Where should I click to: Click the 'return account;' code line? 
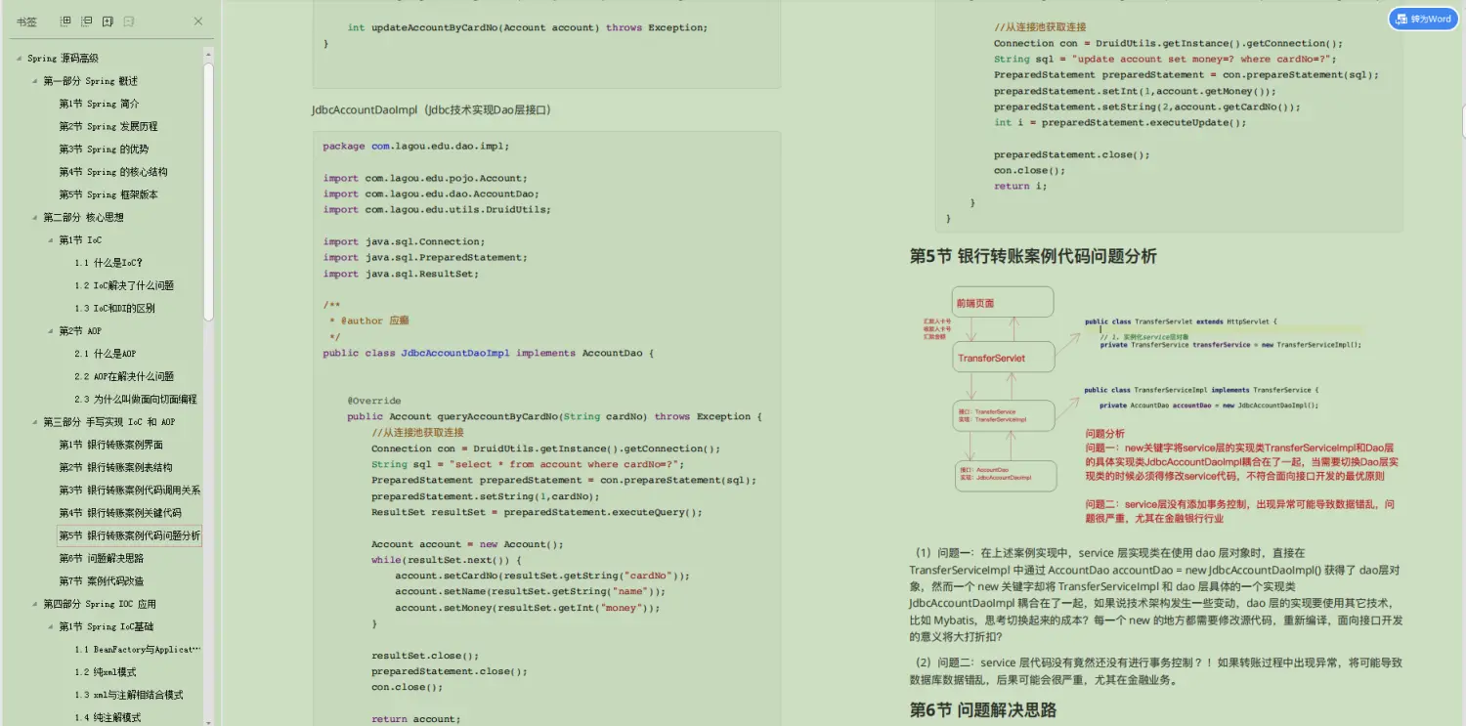pos(415,719)
